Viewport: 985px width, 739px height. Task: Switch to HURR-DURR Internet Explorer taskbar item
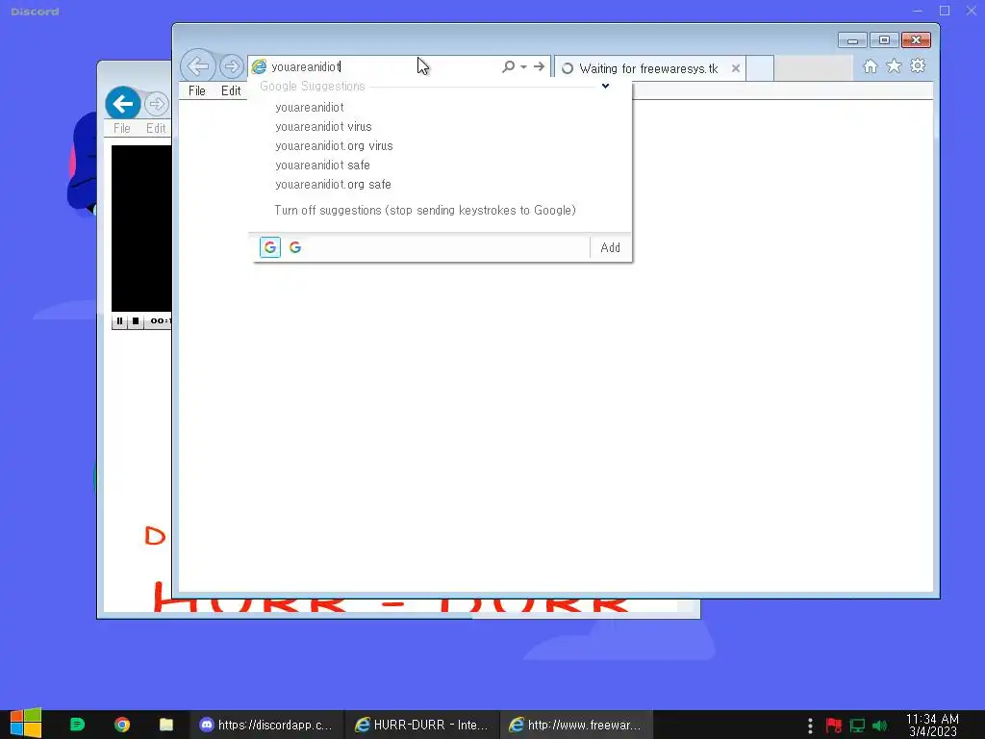click(422, 725)
